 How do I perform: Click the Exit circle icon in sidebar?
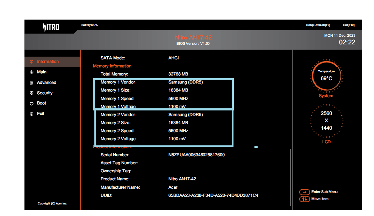click(31, 114)
